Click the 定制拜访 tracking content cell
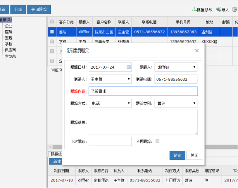 [x=101, y=180]
